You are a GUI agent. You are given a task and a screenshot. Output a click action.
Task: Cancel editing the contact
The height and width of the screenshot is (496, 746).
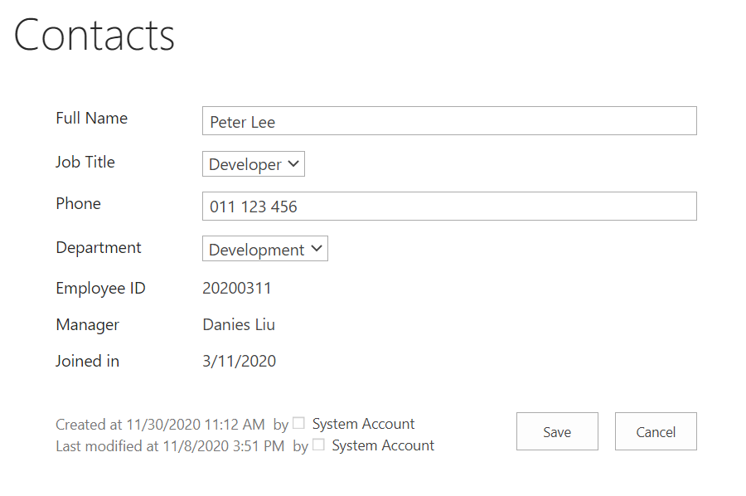[656, 431]
